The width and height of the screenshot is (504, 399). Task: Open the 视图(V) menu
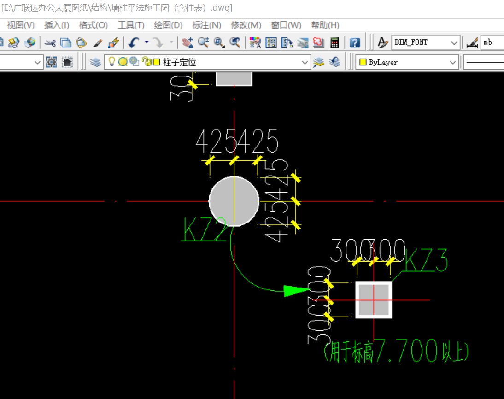21,25
